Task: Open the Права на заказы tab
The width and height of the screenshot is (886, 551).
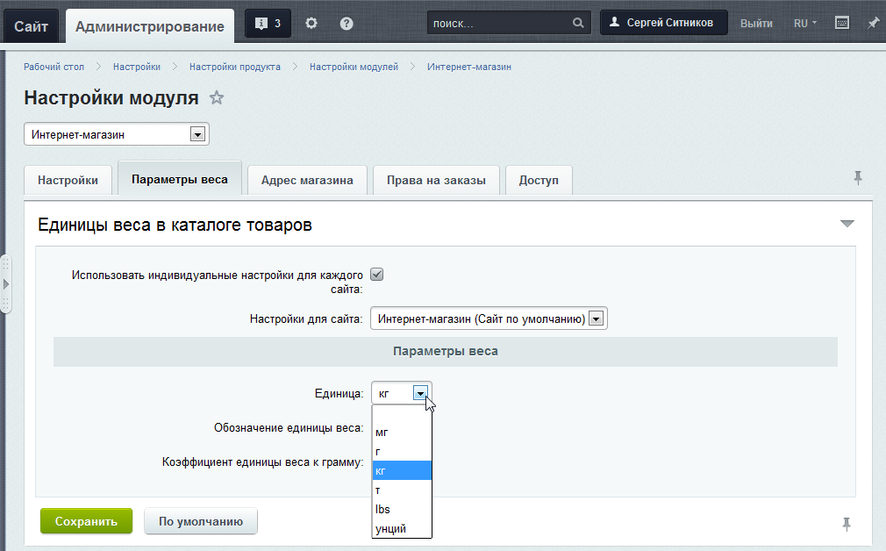Action: pos(436,180)
